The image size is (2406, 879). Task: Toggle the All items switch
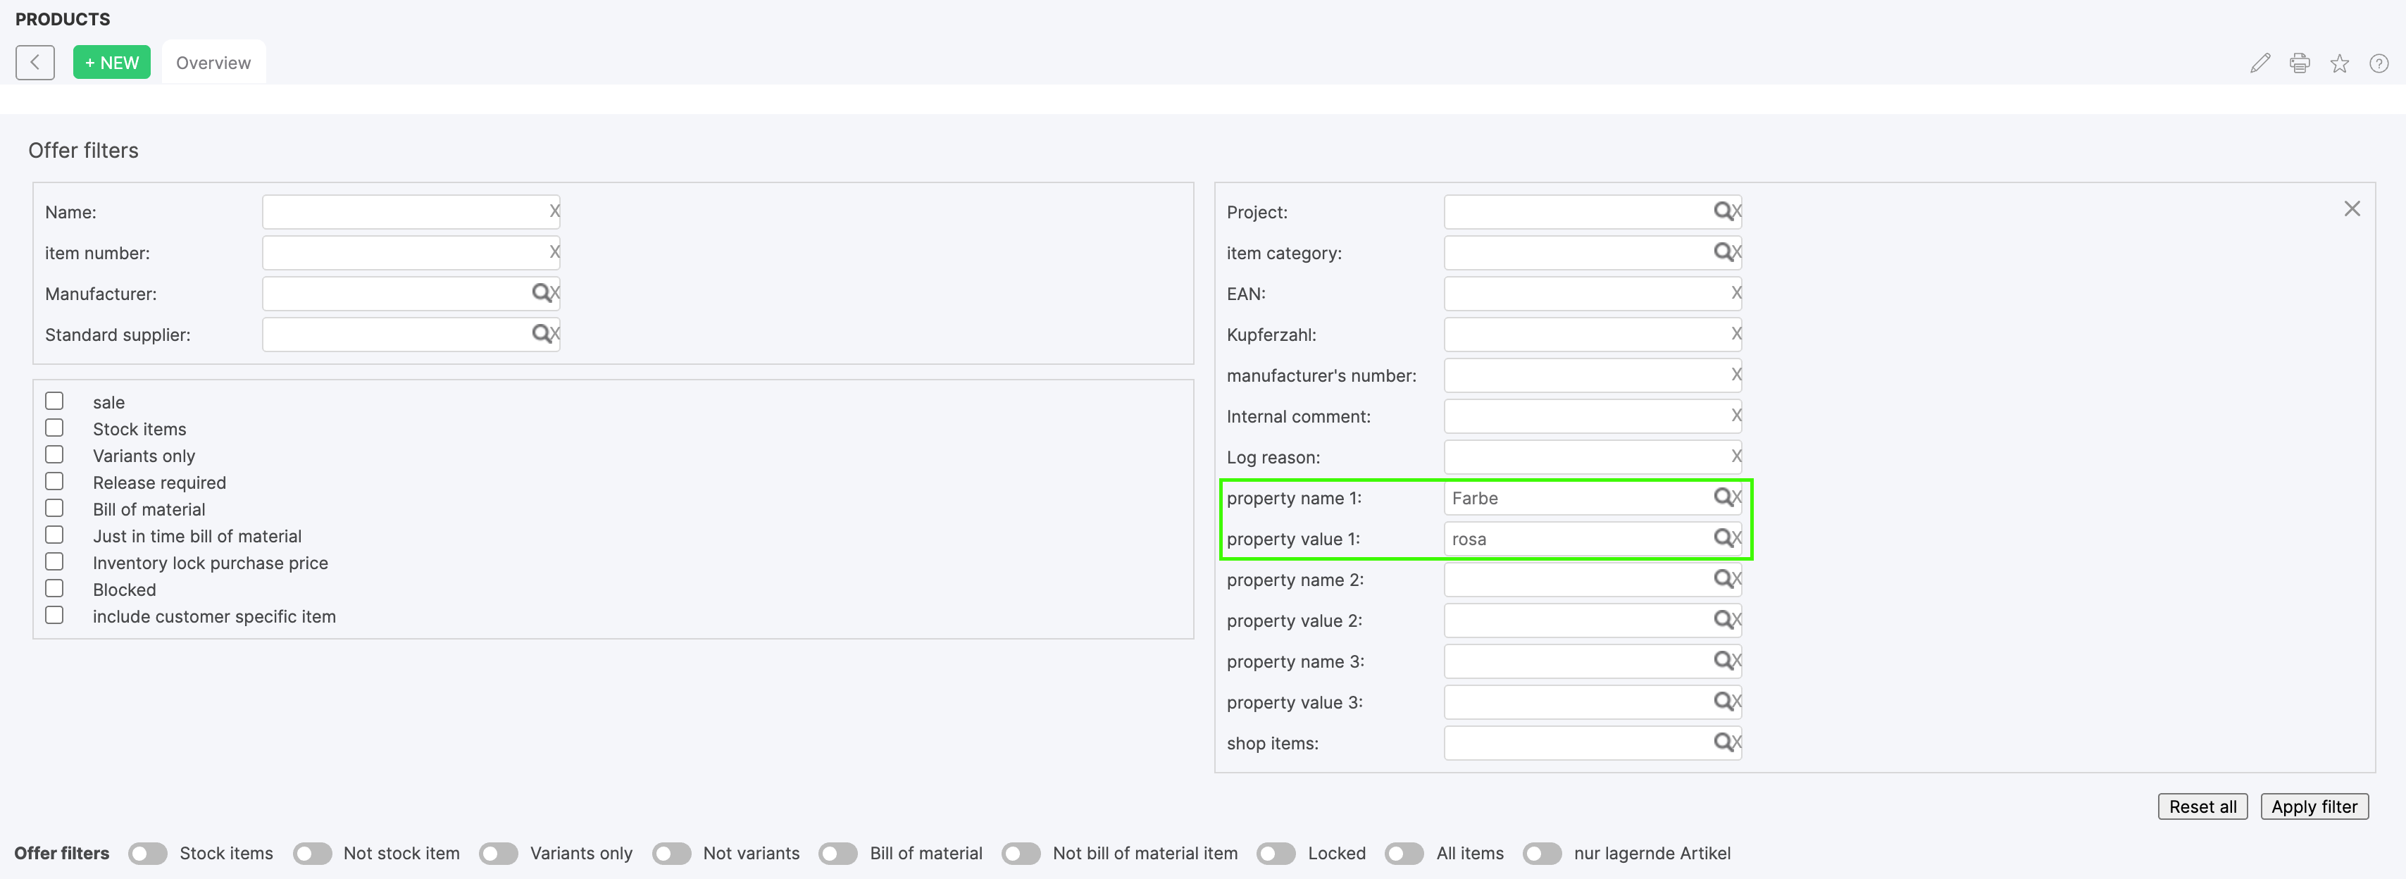pos(1404,854)
